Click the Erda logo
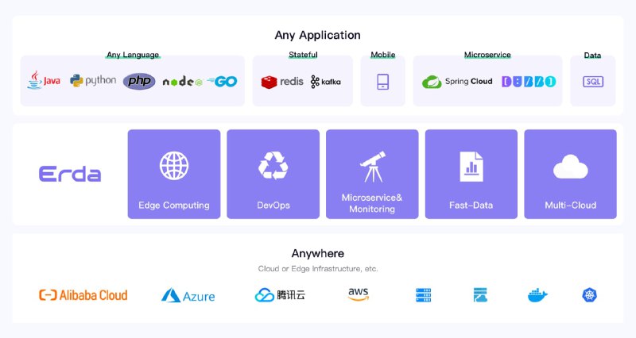The image size is (636, 338). coord(70,174)
